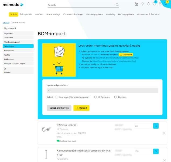Viewport: 171px width, 162px height.
Task: Click the K2 CrossHook 3S product image
Action: tap(46, 129)
